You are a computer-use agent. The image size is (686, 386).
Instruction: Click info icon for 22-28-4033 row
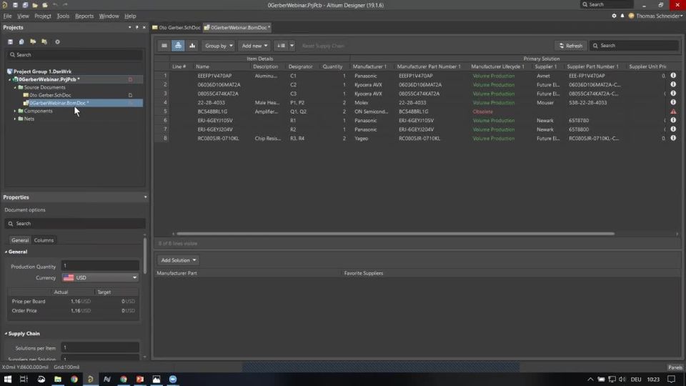(673, 102)
